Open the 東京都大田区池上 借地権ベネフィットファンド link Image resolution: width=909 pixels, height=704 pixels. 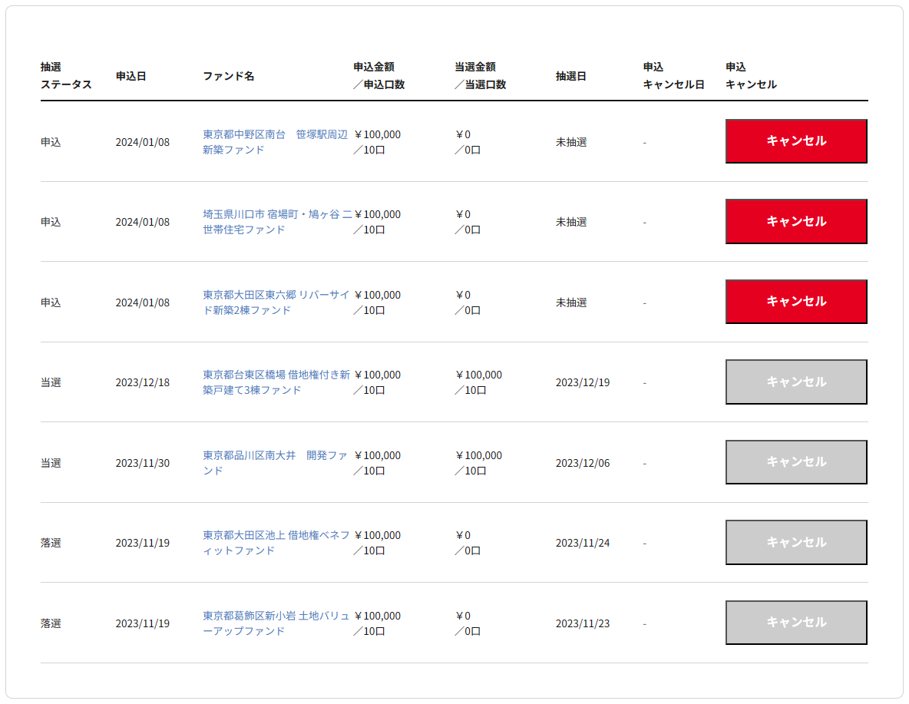276,543
